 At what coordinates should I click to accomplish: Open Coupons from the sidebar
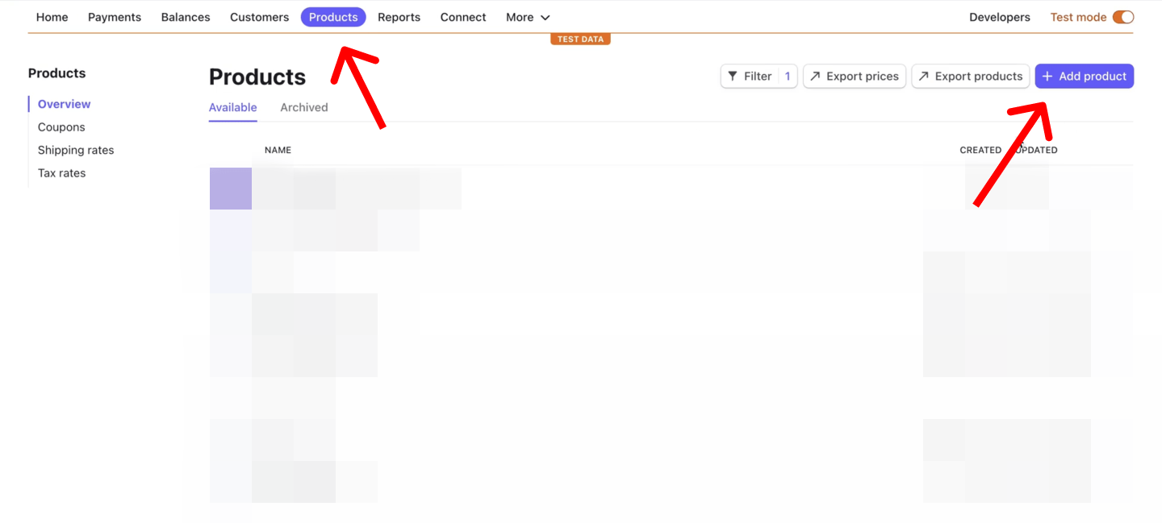61,127
